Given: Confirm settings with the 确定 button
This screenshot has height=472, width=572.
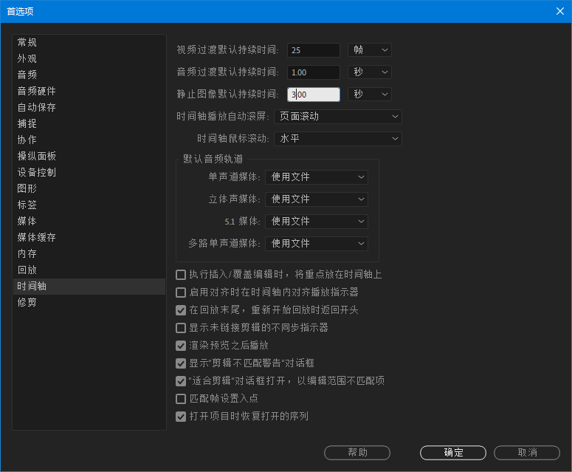Looking at the screenshot, I should coord(453,453).
